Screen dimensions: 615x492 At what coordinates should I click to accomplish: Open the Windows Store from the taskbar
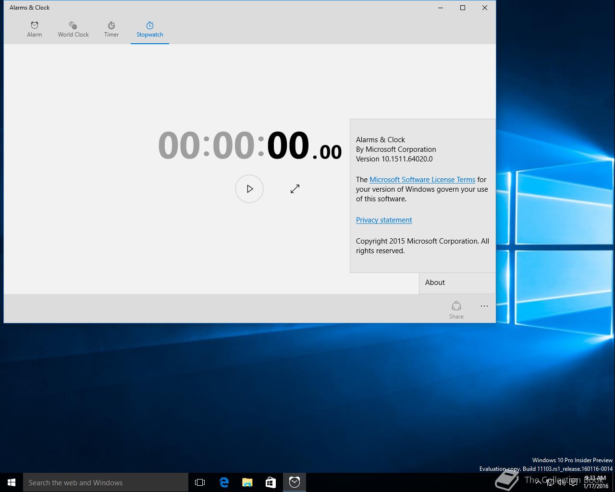coord(271,482)
